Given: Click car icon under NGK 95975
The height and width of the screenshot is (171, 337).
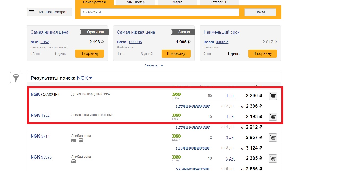Looking at the screenshot, I should coord(74,161).
